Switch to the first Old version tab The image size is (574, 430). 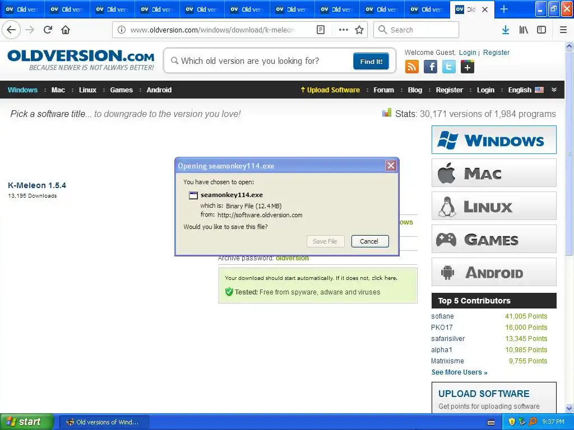point(22,10)
